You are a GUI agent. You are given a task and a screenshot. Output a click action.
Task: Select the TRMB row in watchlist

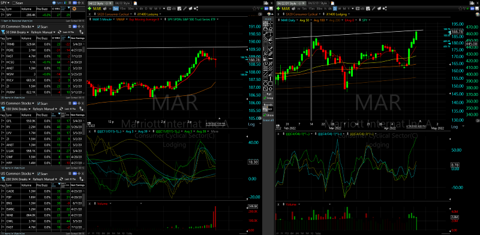(x=42, y=44)
